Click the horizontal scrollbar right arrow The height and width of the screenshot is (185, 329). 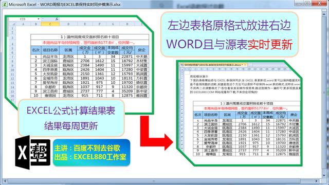(317, 181)
